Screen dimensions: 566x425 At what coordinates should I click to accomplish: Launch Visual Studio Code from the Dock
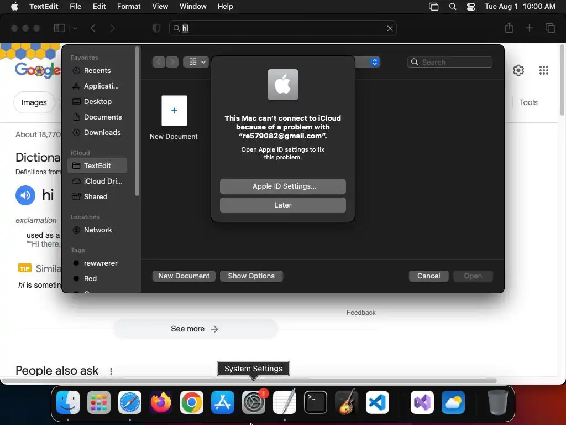[x=377, y=402]
